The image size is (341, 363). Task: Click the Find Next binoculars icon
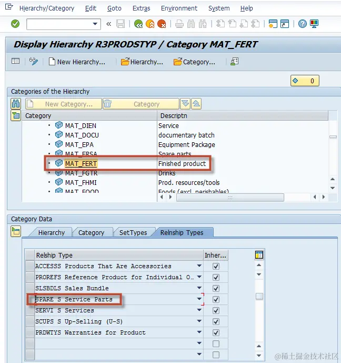(203, 24)
